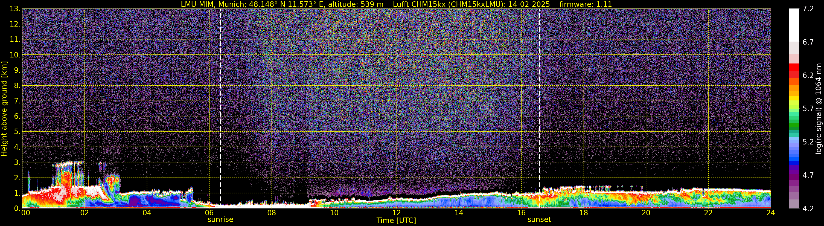The height and width of the screenshot is (226, 824).
Task: Click the height axis tick '1.'
Action: [x=17, y=193]
